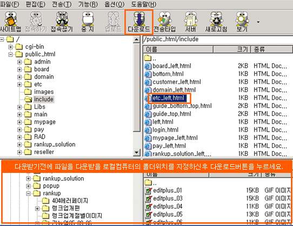
Task: Click the 접속끊기 disconnect toolbar icon
Action: click(x=62, y=22)
